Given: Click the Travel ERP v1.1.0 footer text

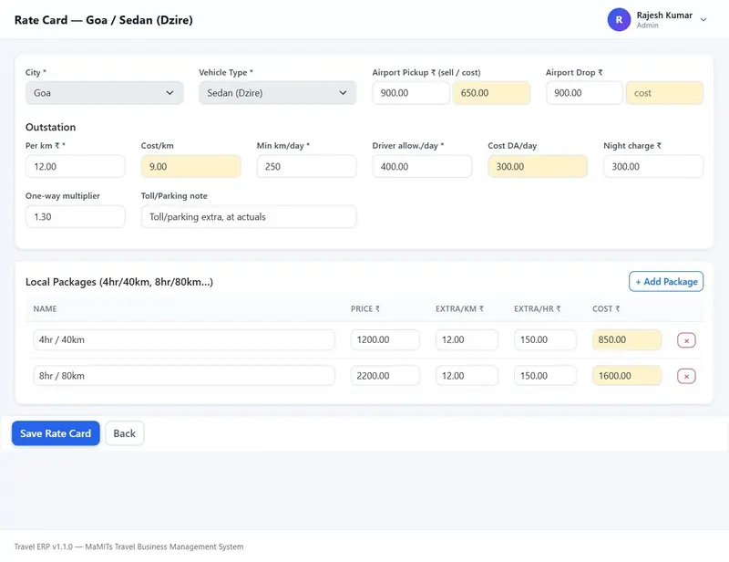Looking at the screenshot, I should coord(128,546).
